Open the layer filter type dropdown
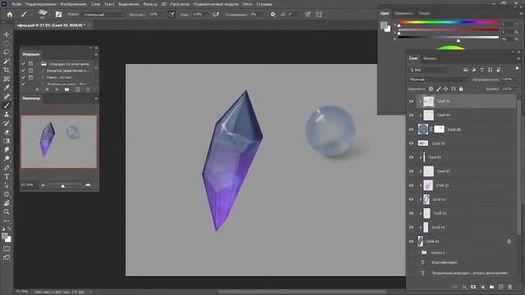Viewport: 525px width, 295px height. (428, 70)
